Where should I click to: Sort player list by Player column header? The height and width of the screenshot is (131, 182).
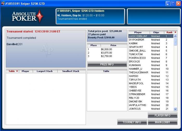139,32
